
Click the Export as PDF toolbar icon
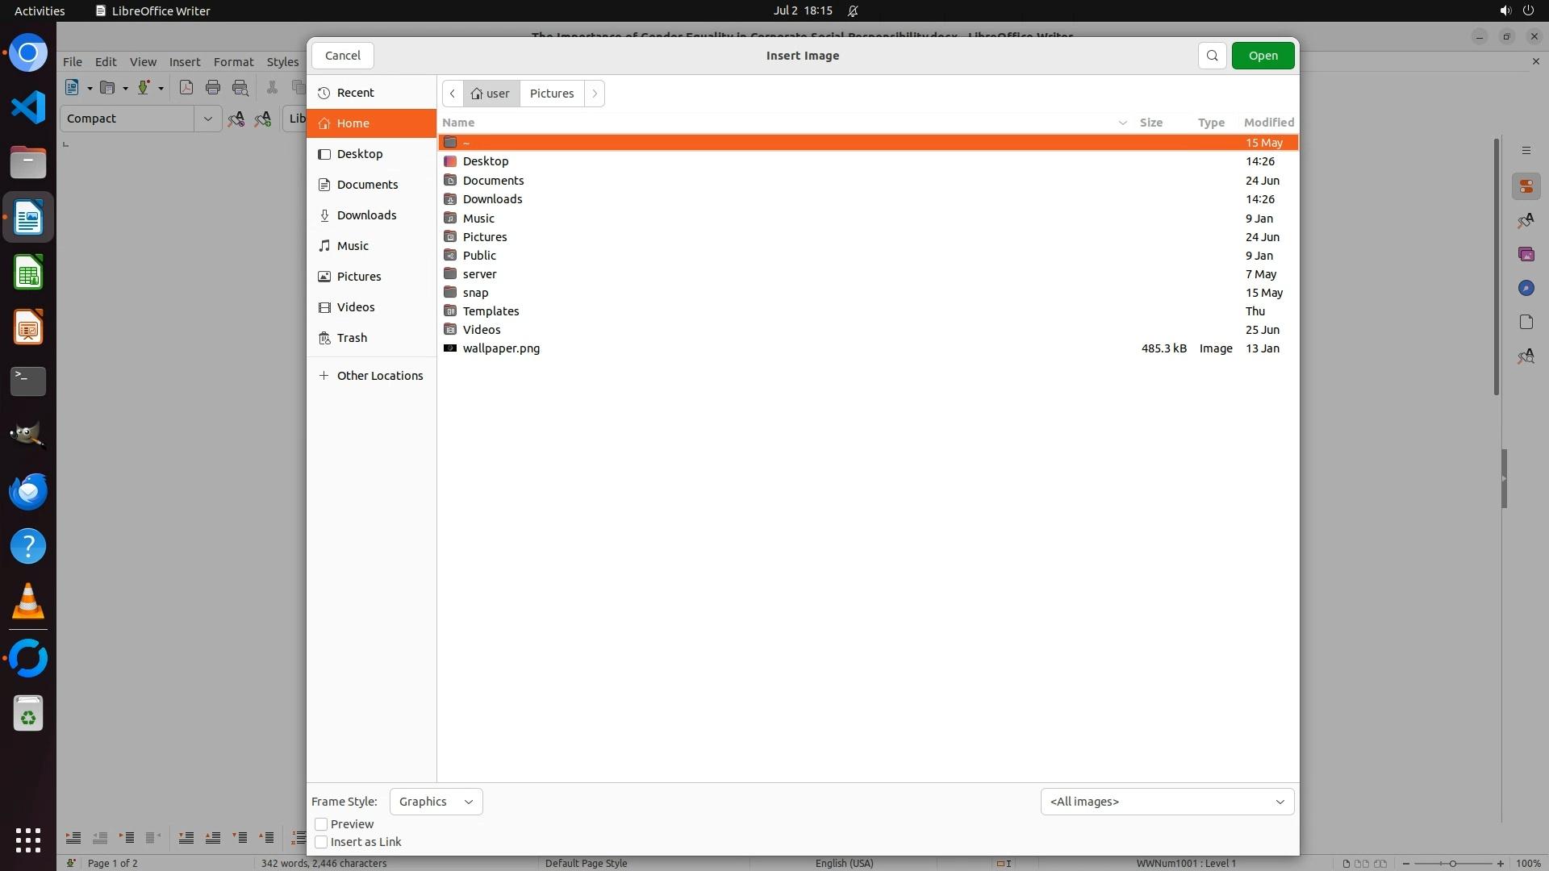click(186, 88)
